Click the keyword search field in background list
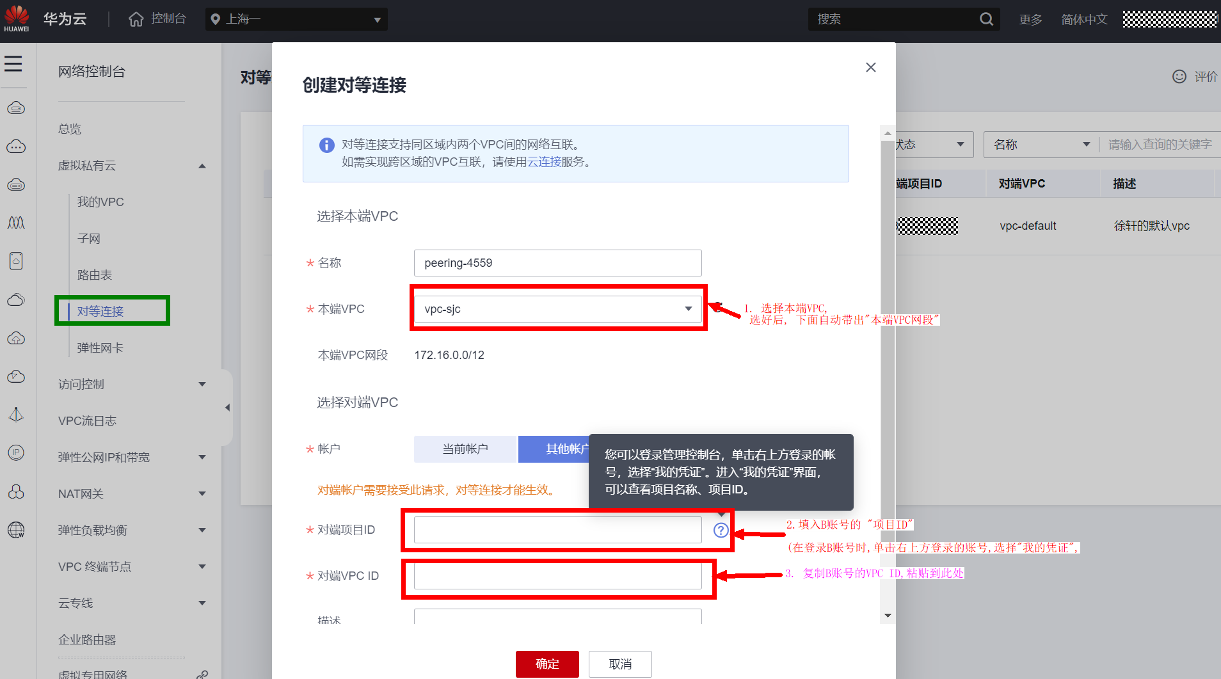The width and height of the screenshot is (1221, 679). pos(1160,145)
